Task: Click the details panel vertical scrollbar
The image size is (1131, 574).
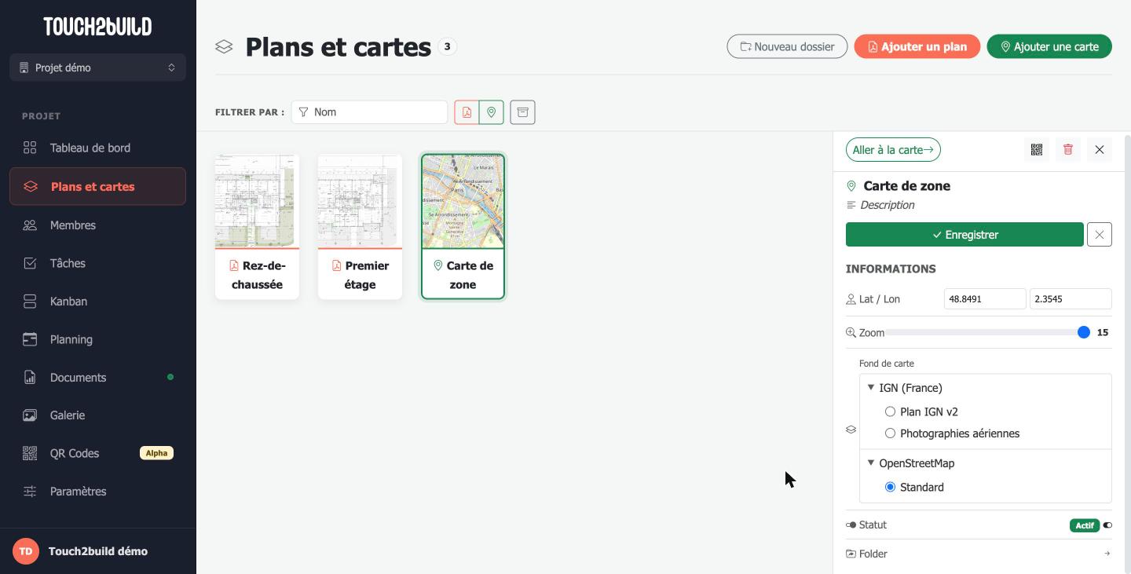Action: [1128, 353]
